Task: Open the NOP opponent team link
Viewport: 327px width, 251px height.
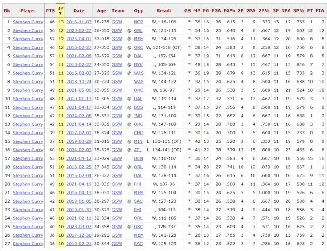Action: click(x=138, y=22)
